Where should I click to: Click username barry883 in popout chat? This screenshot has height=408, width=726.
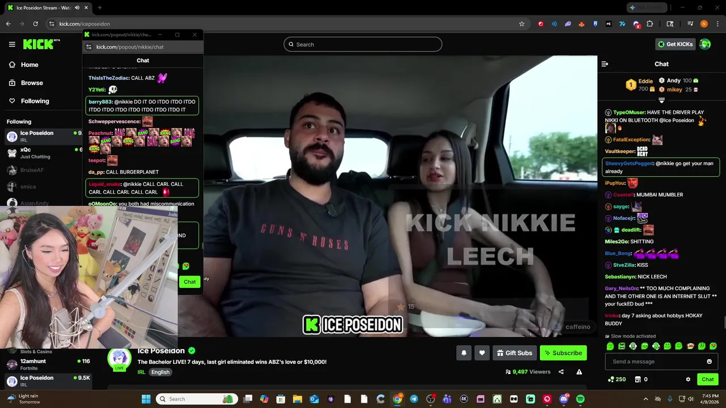(100, 102)
